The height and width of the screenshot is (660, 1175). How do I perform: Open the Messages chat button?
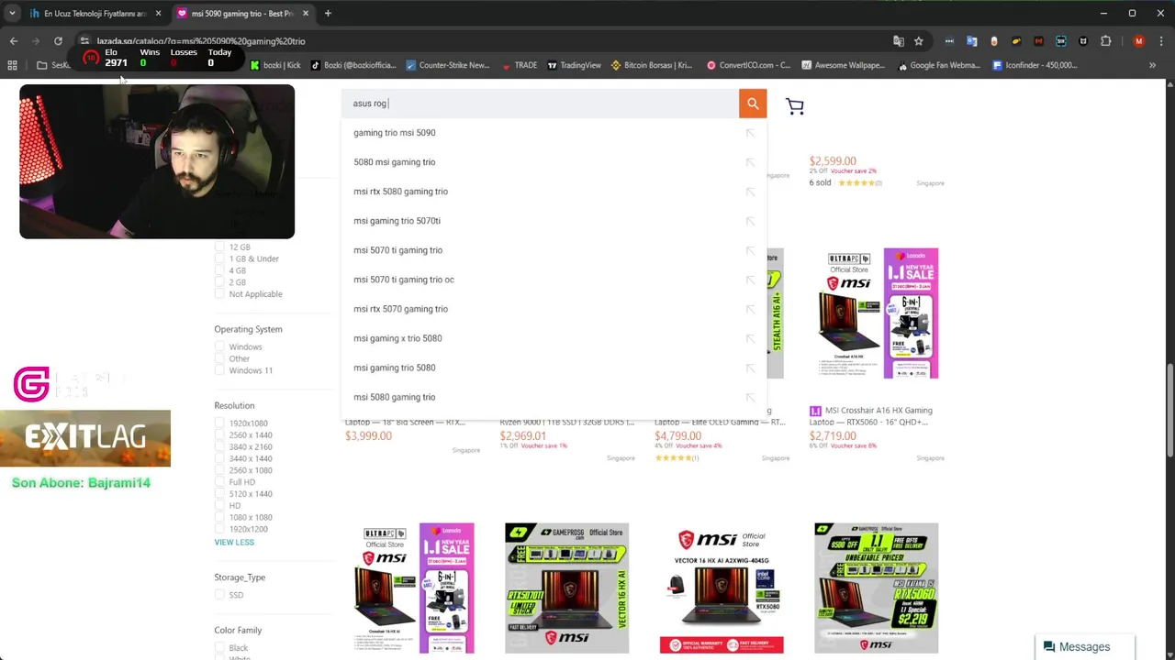1077,647
